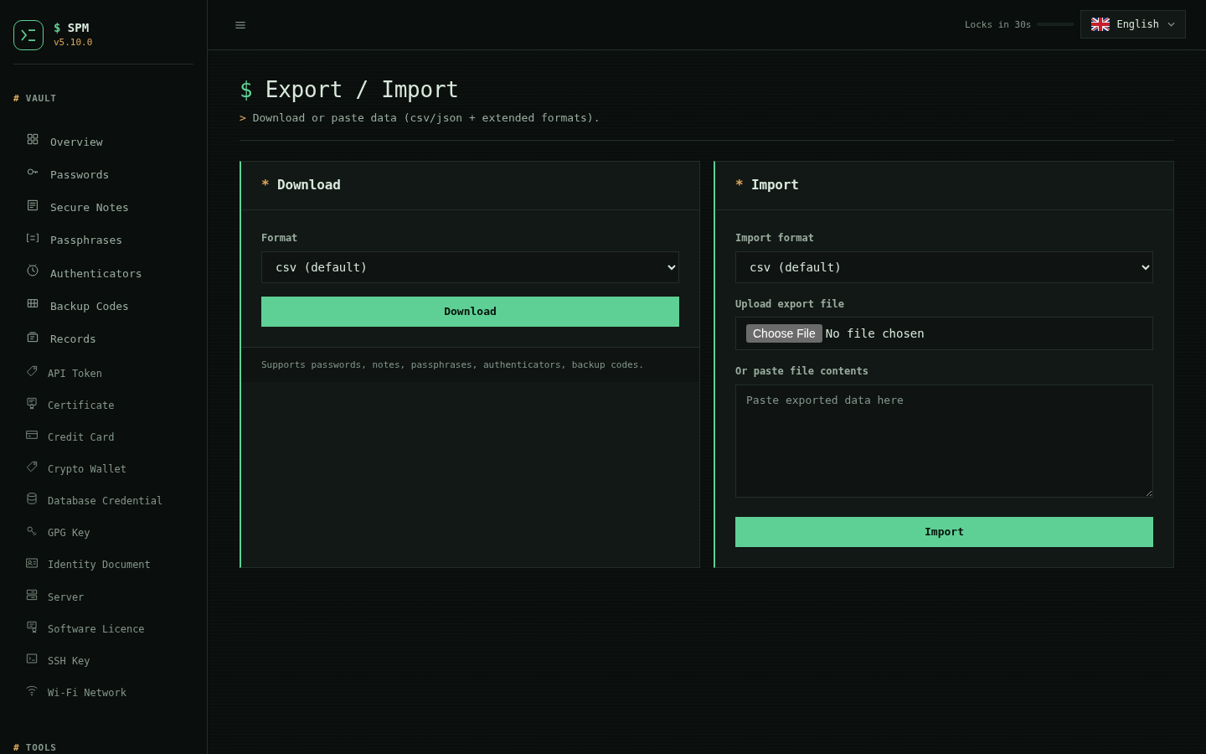Click the Crypto Wallet tag icon
Image resolution: width=1206 pixels, height=754 pixels.
point(32,467)
